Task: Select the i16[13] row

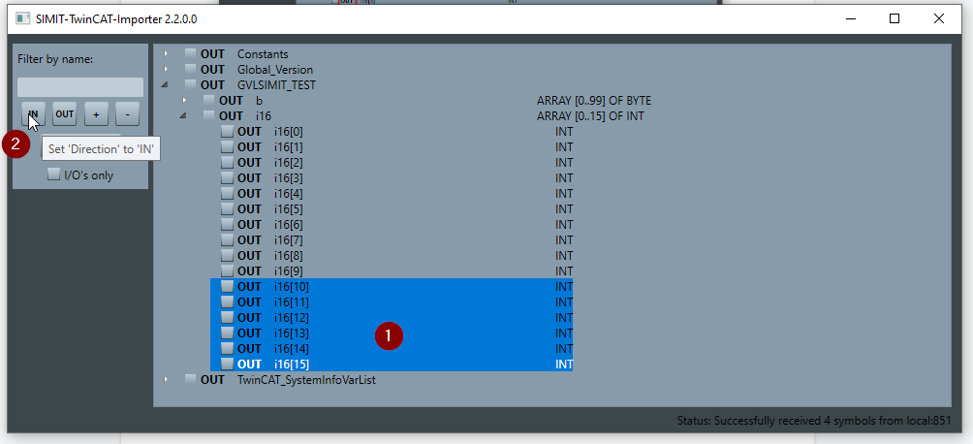Action: [392, 333]
